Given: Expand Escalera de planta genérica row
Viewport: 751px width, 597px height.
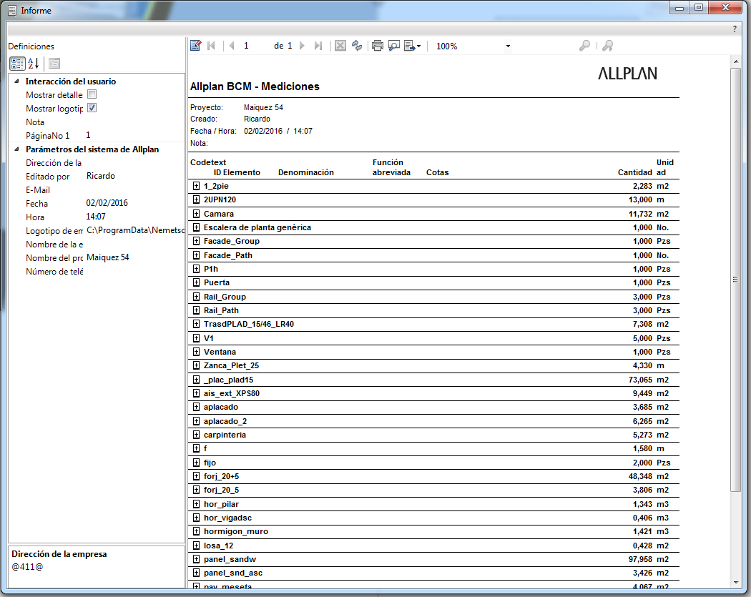Looking at the screenshot, I should click(196, 227).
